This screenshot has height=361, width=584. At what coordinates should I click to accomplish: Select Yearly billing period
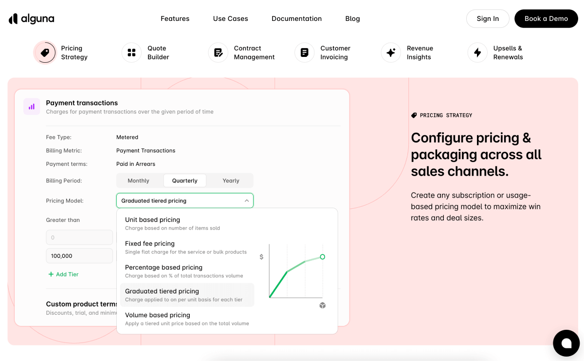point(231,180)
